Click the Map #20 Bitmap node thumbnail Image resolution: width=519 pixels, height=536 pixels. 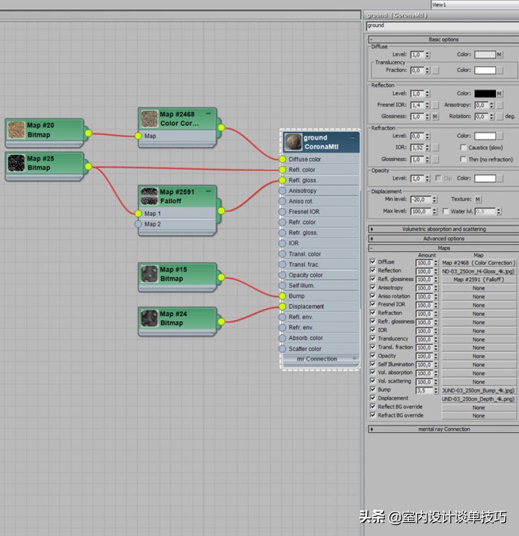(x=17, y=130)
